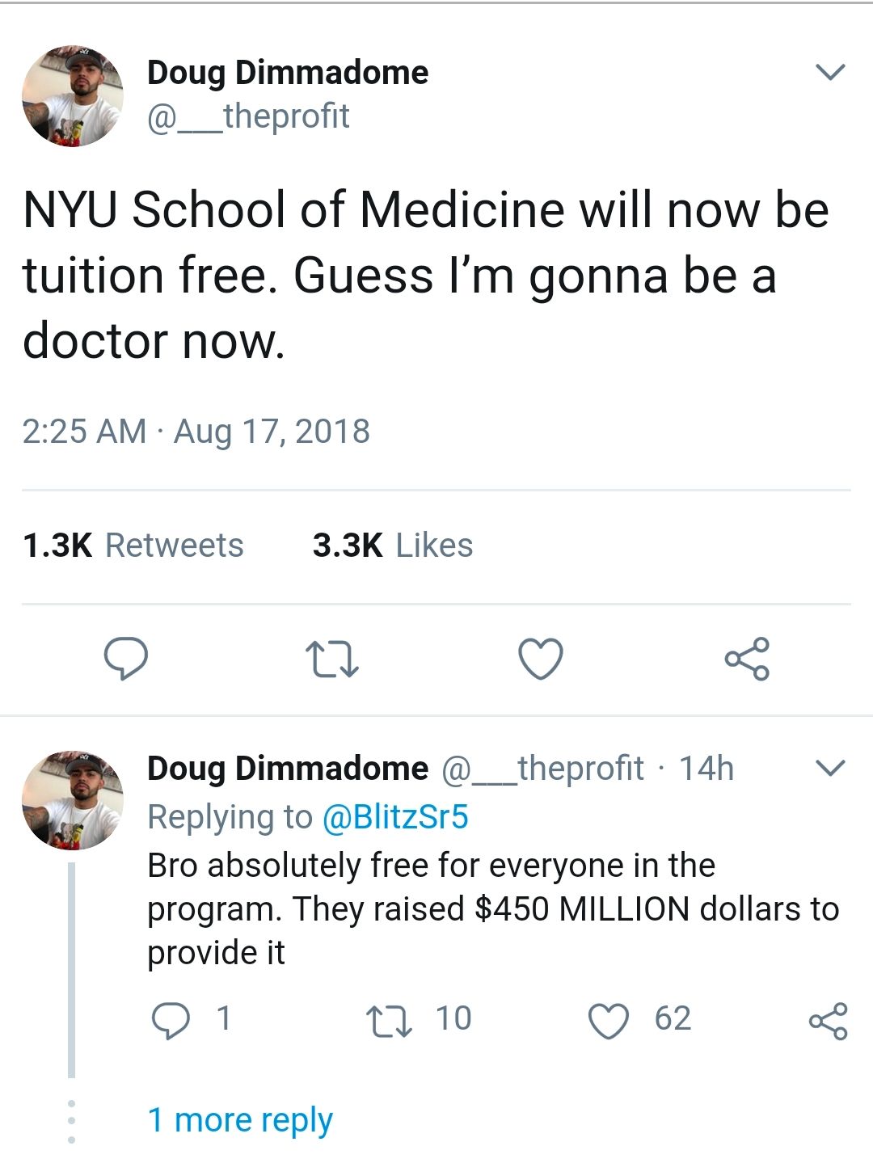The height and width of the screenshot is (1159, 873).
Task: Expand the 1 more reply link
Action: (240, 1120)
